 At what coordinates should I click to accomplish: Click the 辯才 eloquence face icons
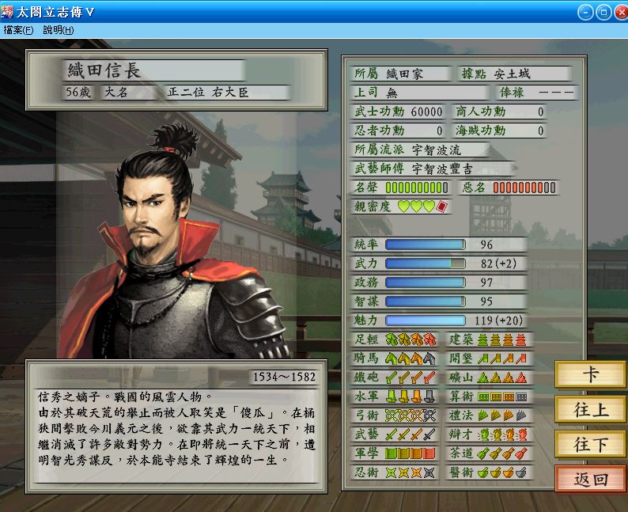tap(502, 434)
